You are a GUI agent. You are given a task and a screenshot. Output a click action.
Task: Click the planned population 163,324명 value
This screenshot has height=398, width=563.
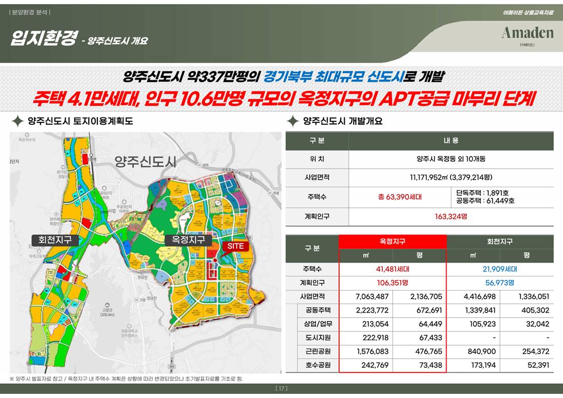451,217
